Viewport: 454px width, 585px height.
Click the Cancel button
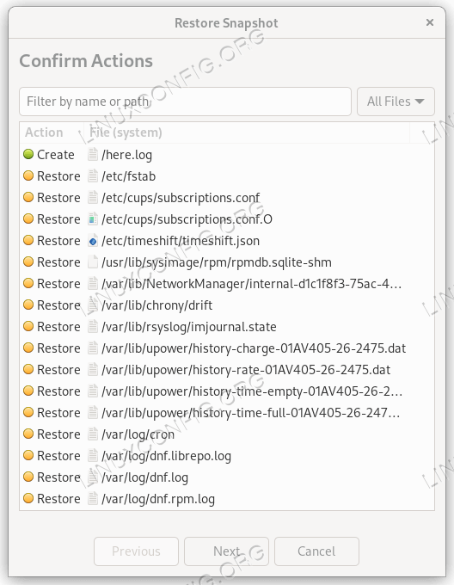[x=316, y=551]
